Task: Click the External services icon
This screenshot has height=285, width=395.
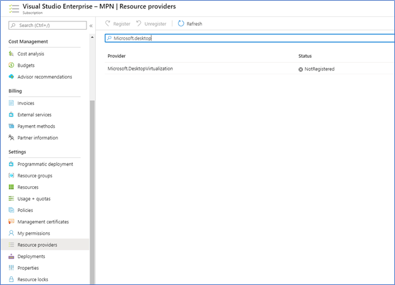Action: point(11,115)
